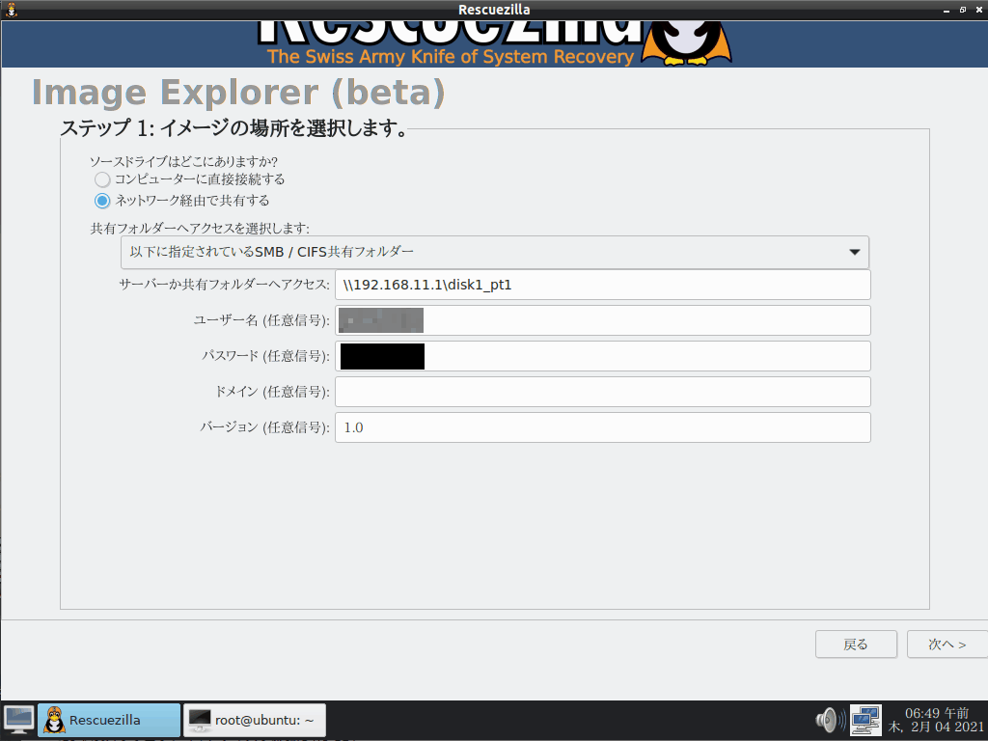Switch to Rescuezilla in the taskbar

point(109,720)
